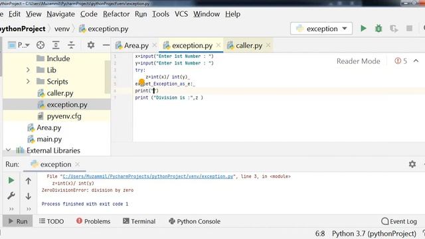Open the Run tool window button

pyautogui.click(x=18, y=221)
